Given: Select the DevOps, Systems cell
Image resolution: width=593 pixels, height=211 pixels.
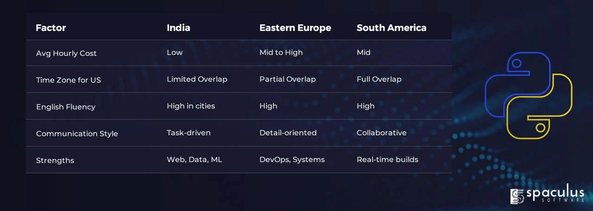Looking at the screenshot, I should pos(292,159).
